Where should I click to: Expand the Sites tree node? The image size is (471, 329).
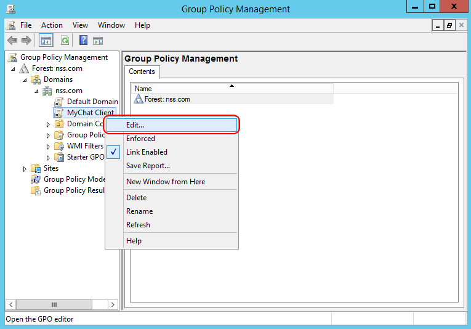click(25, 168)
